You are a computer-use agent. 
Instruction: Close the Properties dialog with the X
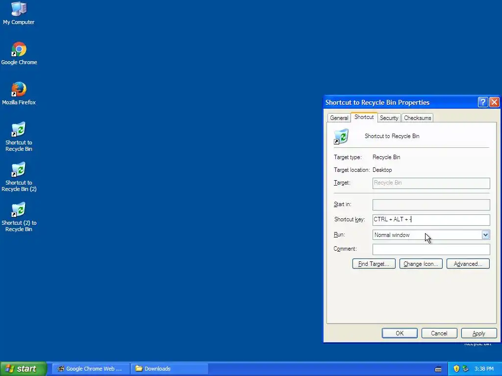click(x=494, y=102)
